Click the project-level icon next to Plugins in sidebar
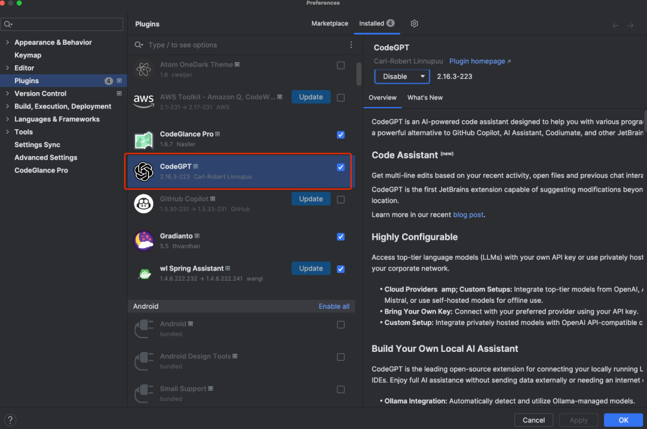 (119, 81)
